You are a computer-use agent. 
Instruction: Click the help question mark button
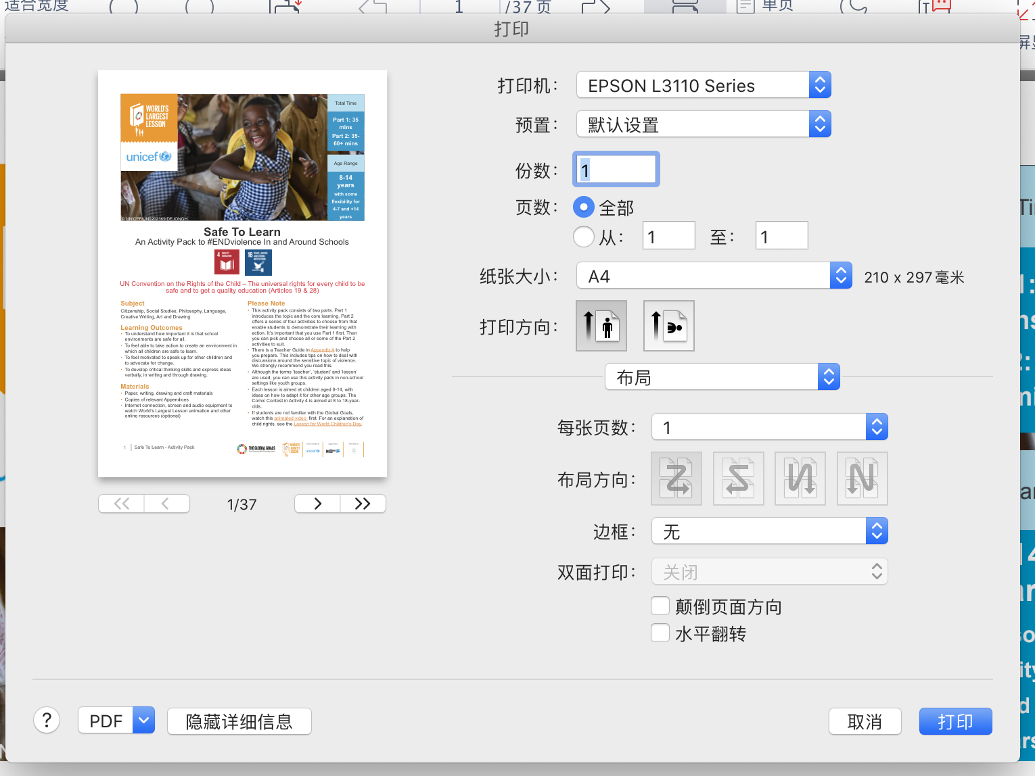47,721
